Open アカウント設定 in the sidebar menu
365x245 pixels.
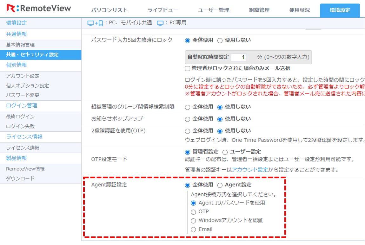23,76
